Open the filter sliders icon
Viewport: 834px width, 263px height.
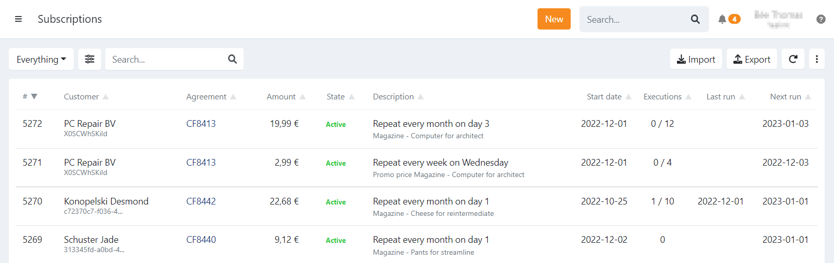point(90,59)
